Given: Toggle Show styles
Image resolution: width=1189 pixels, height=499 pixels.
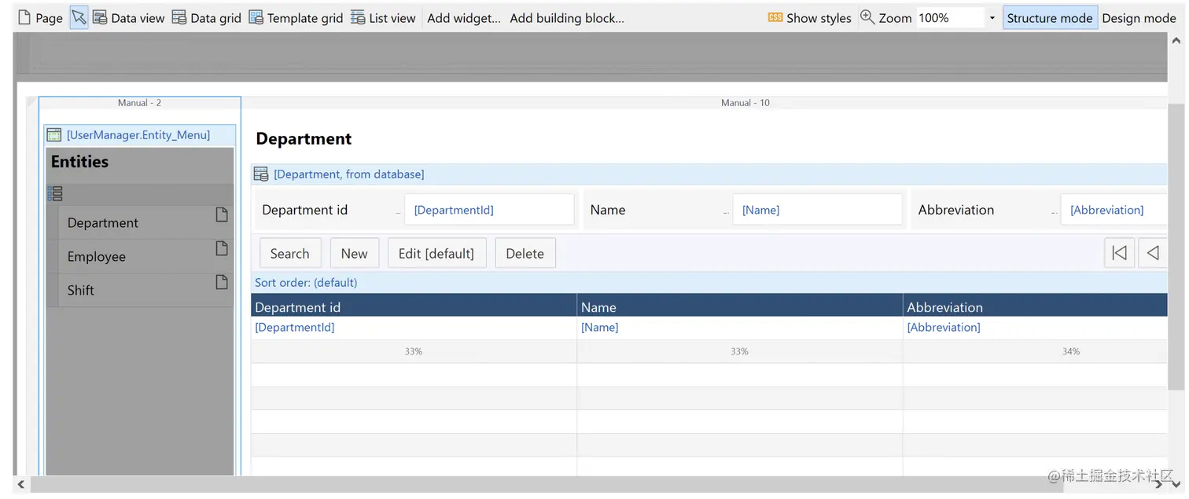Looking at the screenshot, I should click(809, 17).
